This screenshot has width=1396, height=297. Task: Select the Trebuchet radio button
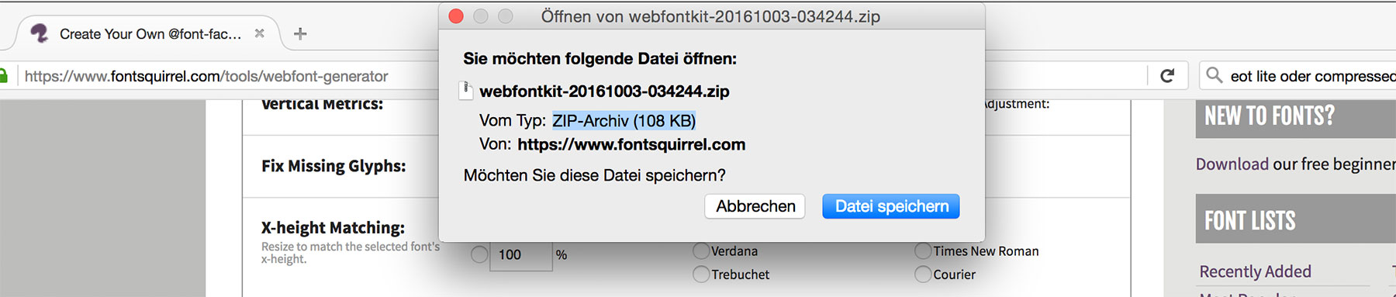[x=701, y=274]
